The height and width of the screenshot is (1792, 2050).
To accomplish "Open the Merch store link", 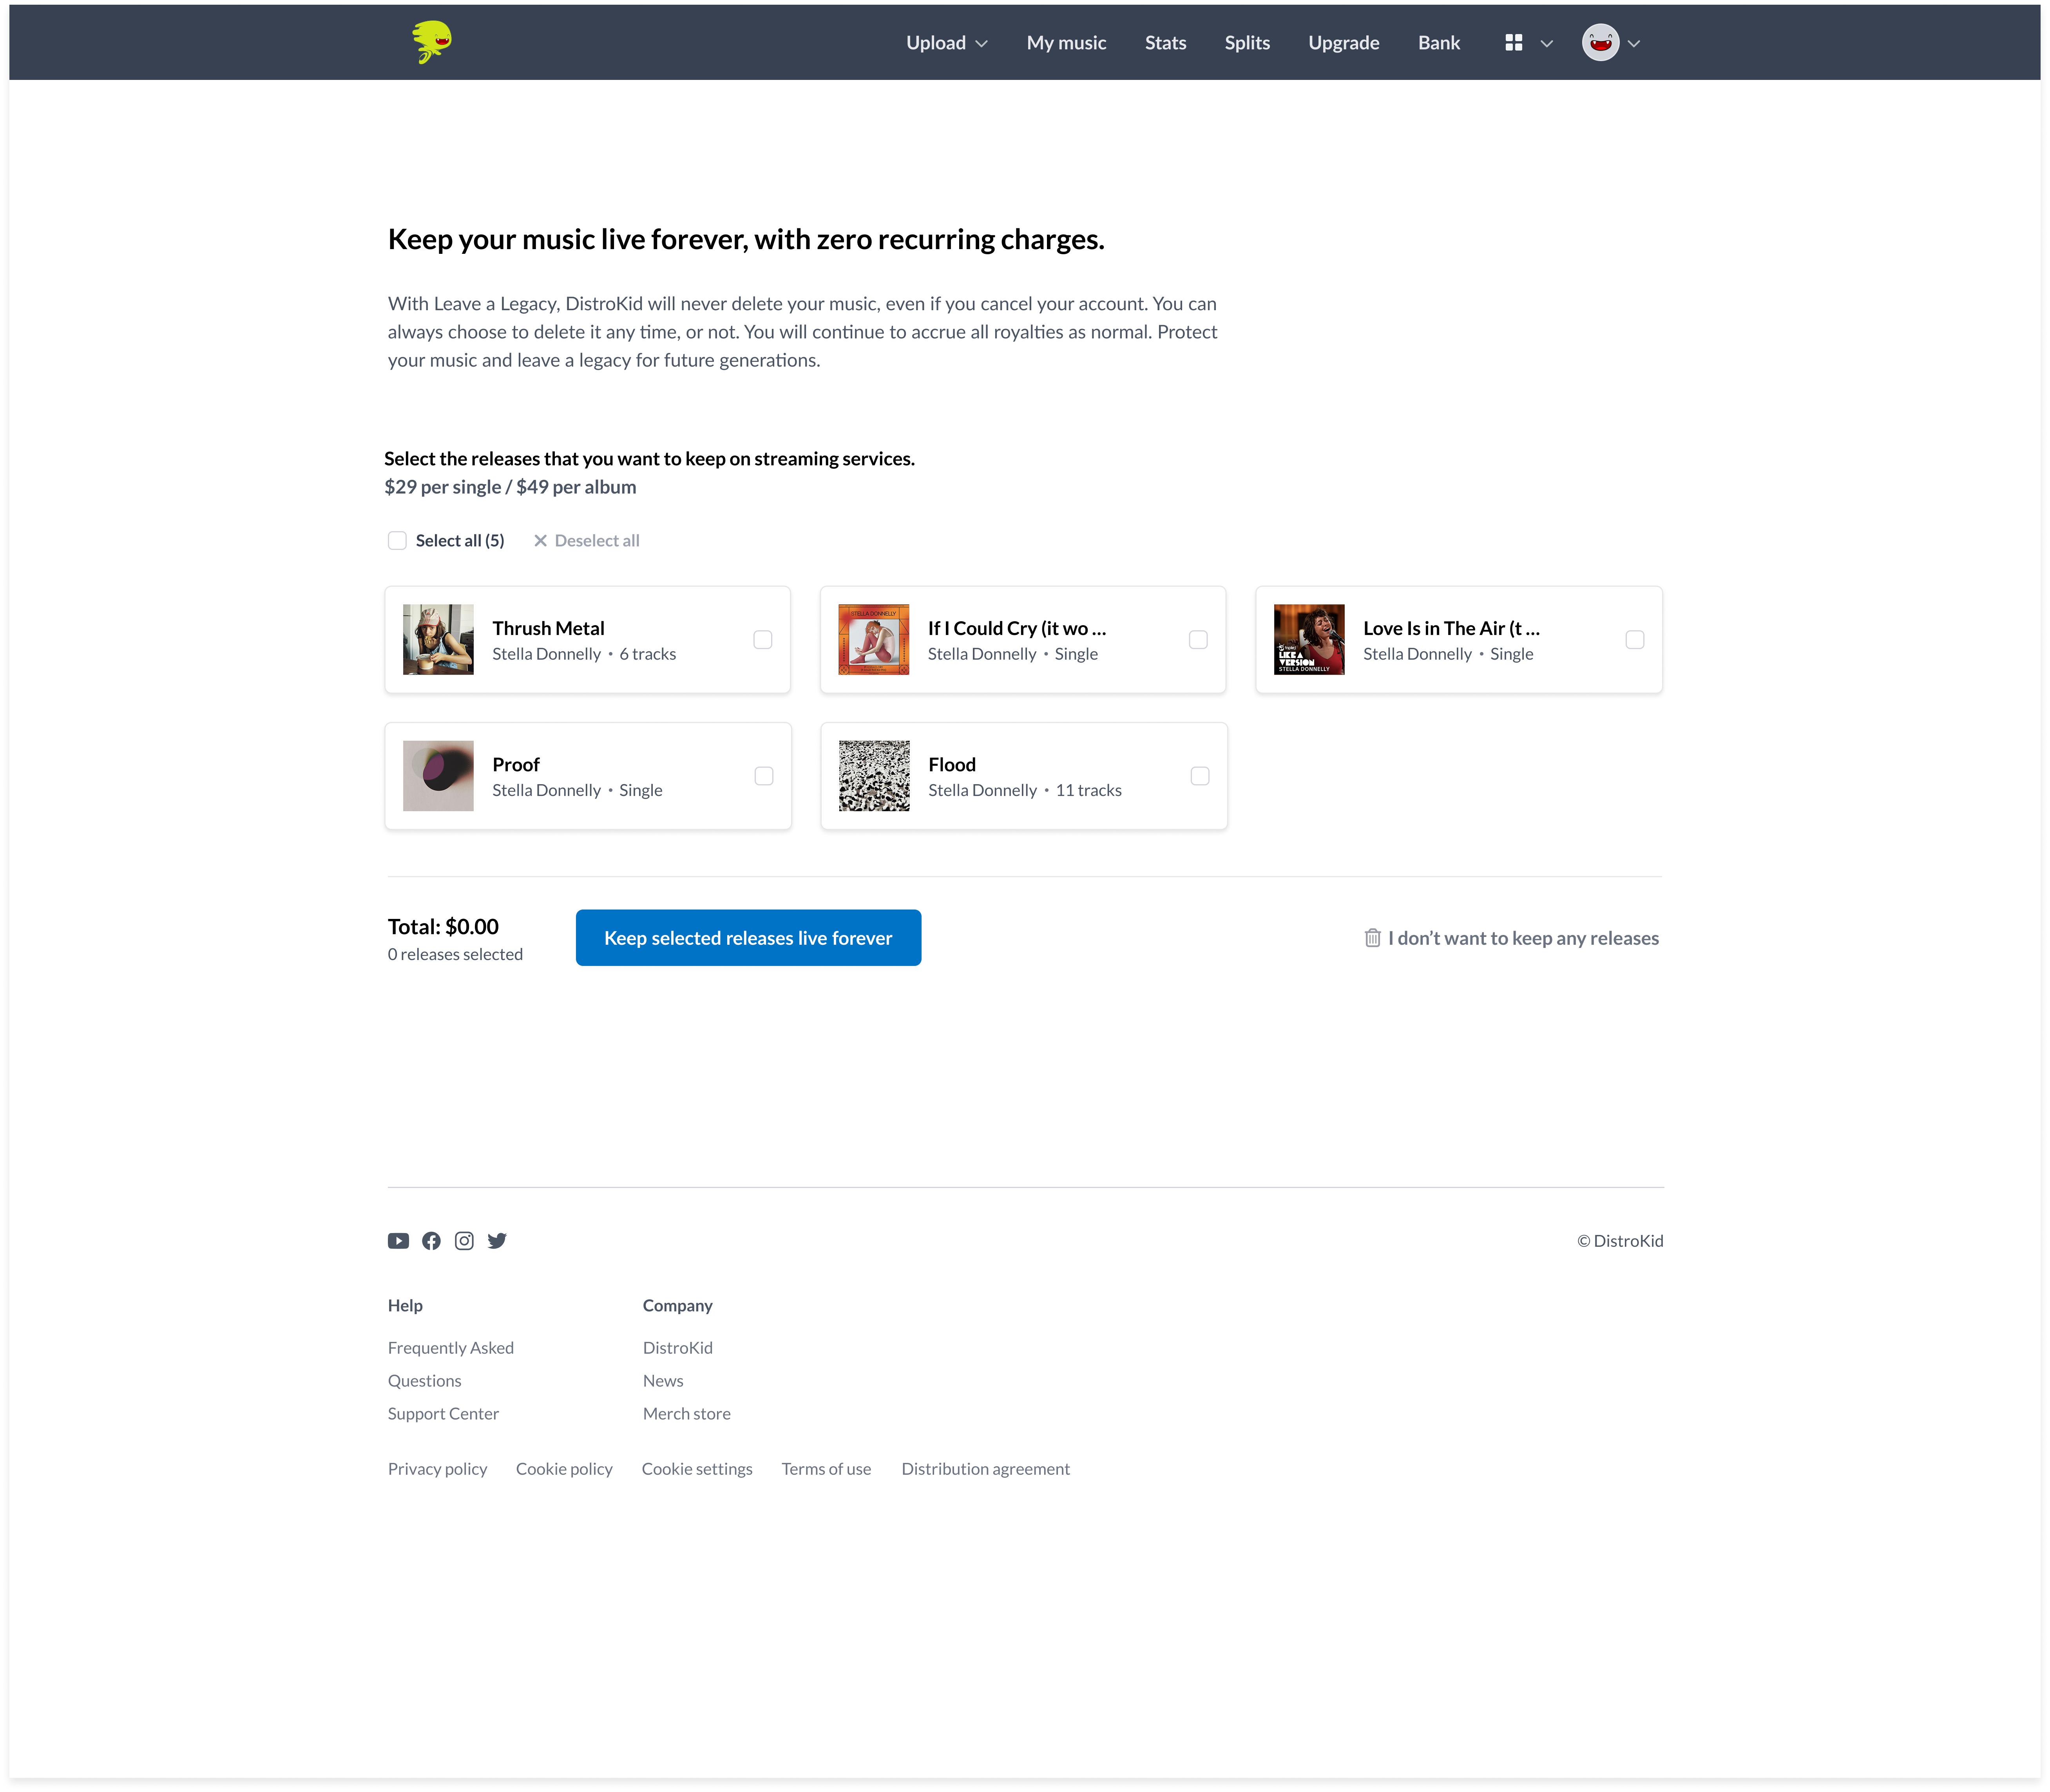I will click(x=687, y=1414).
